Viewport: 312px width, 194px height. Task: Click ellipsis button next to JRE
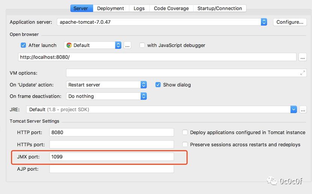(303, 110)
